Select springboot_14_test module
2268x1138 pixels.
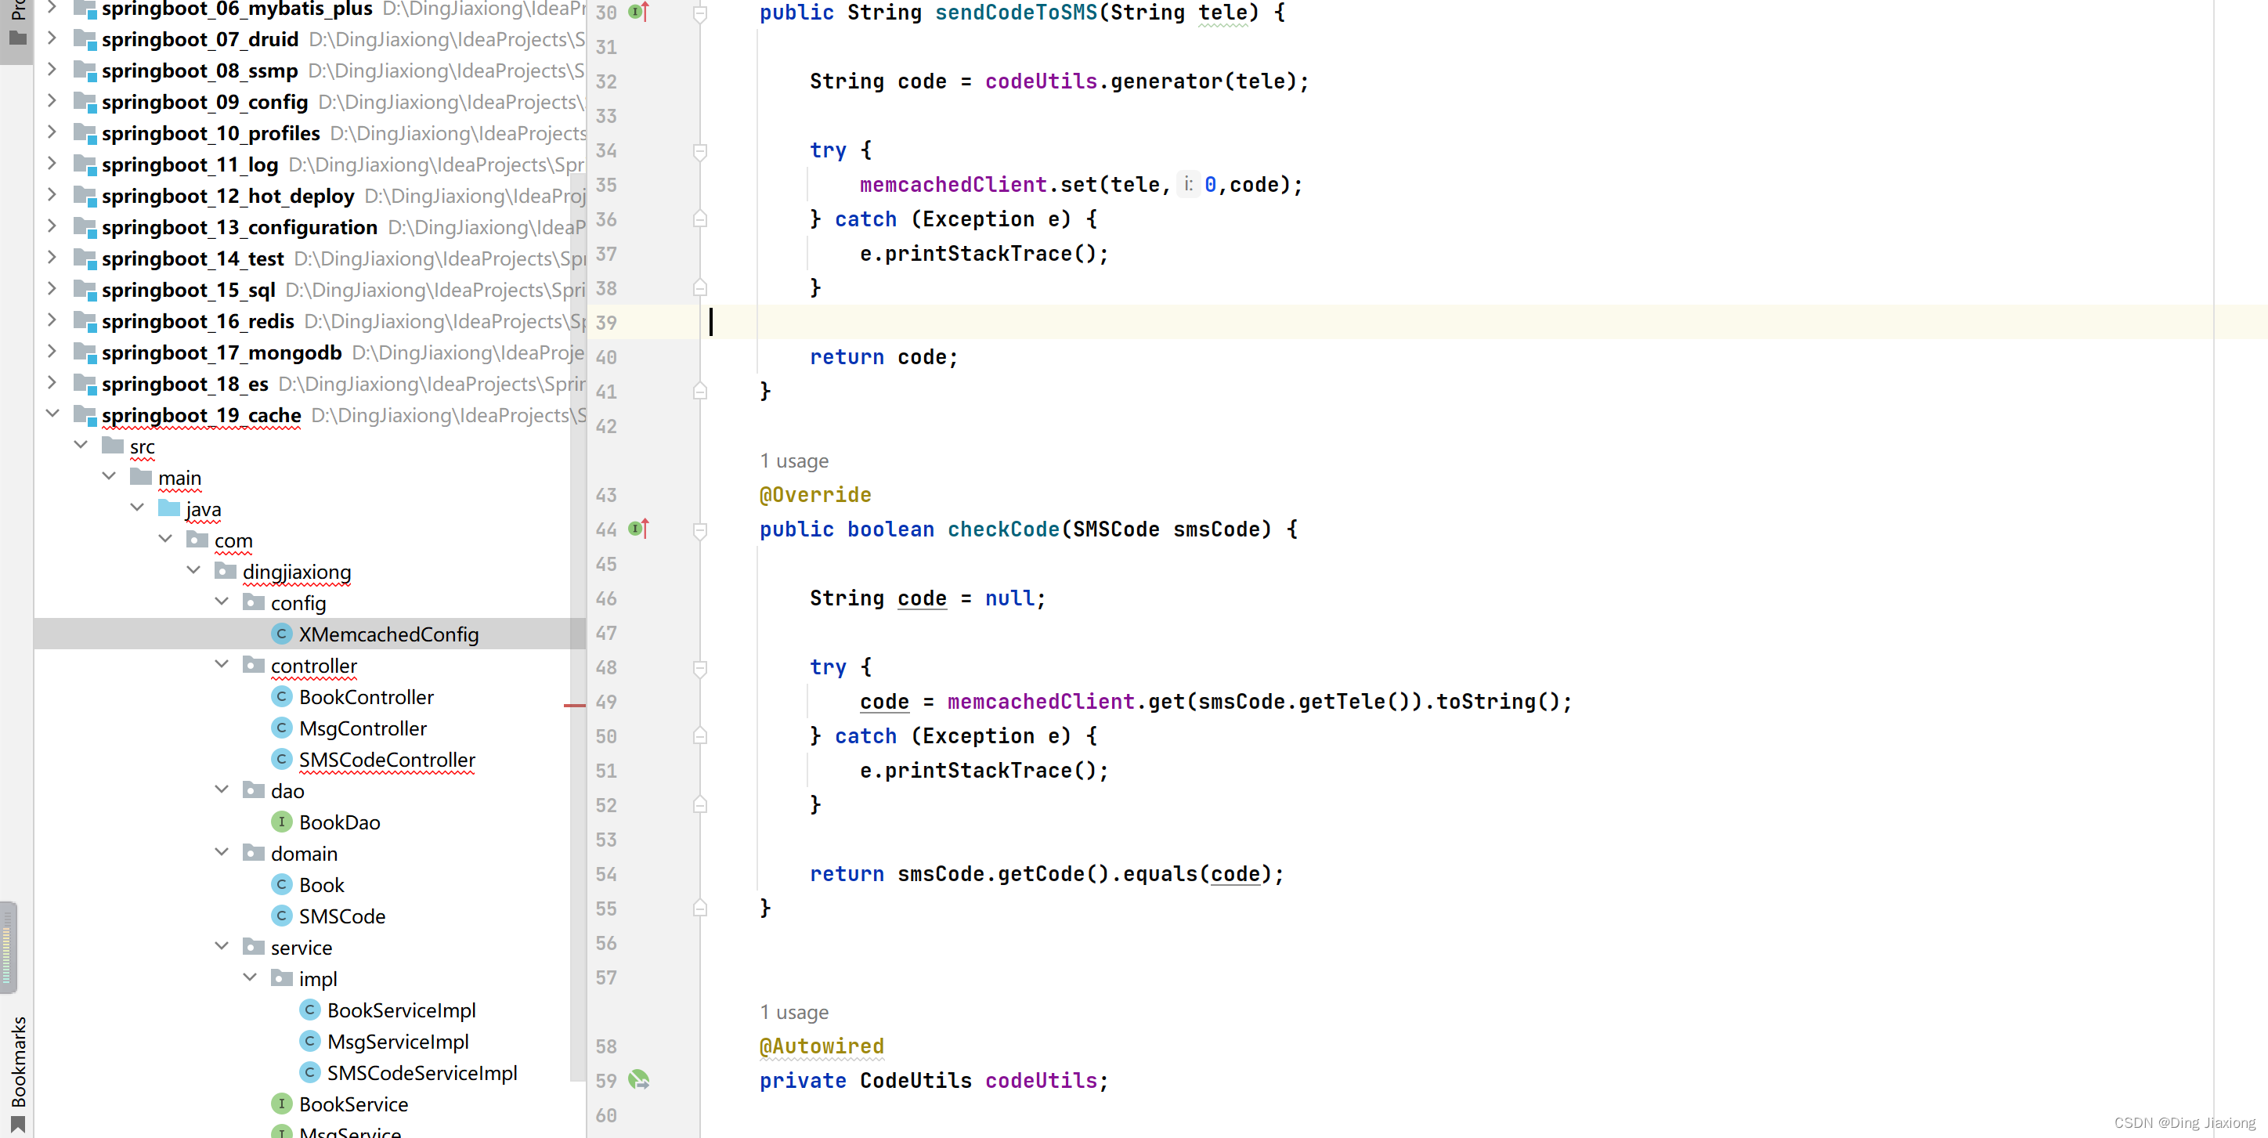[192, 259]
